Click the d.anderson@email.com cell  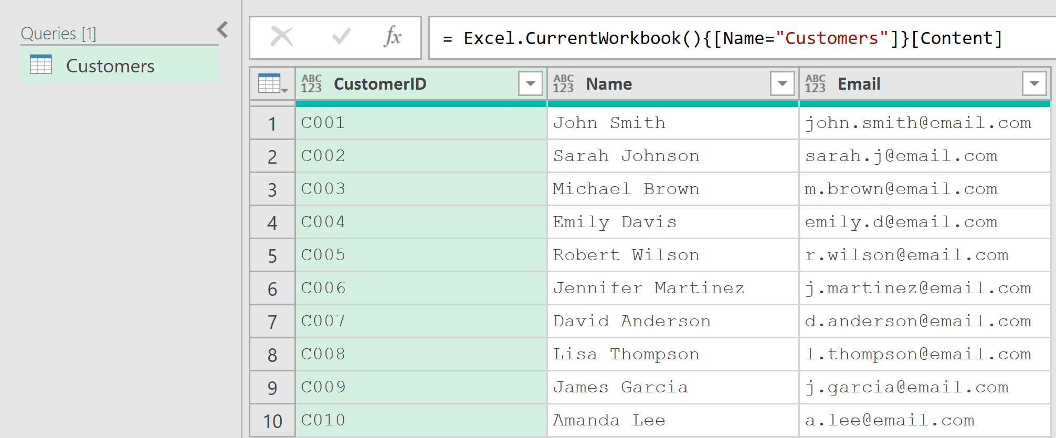point(925,322)
